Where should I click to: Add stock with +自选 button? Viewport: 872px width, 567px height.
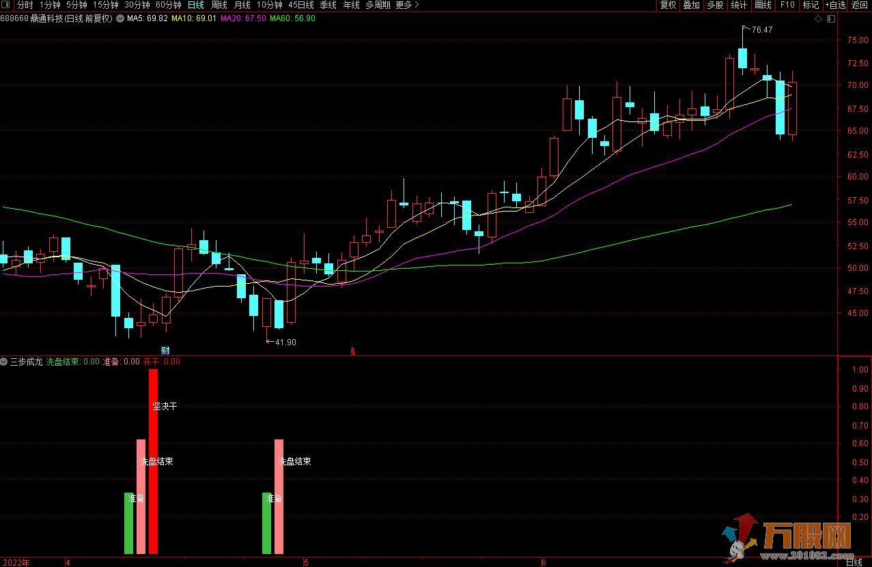835,5
